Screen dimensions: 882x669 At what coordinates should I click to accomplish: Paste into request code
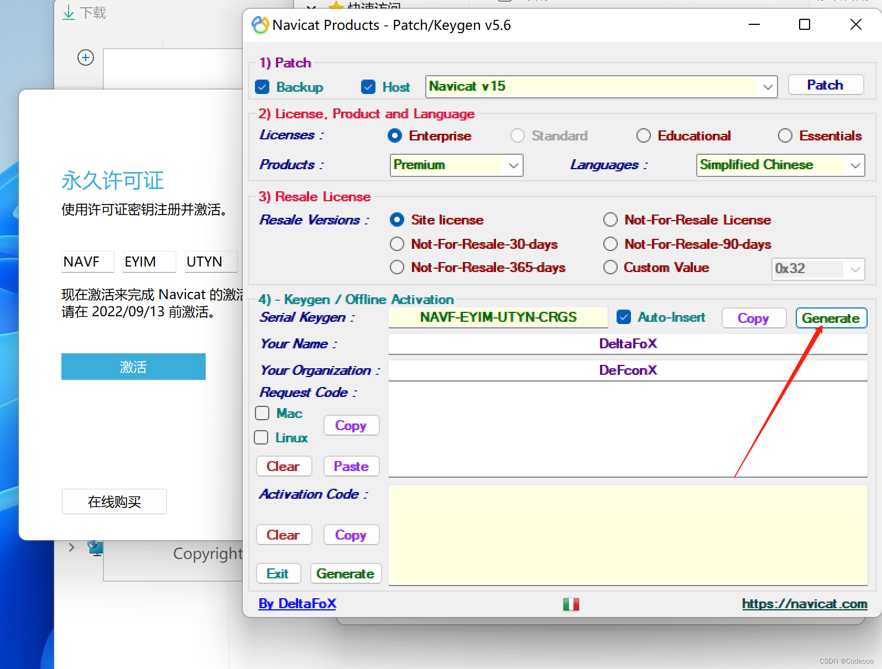(x=351, y=466)
